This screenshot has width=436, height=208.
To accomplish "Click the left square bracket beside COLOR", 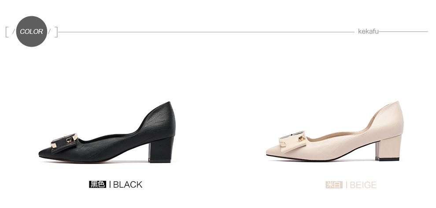I will coord(7,32).
